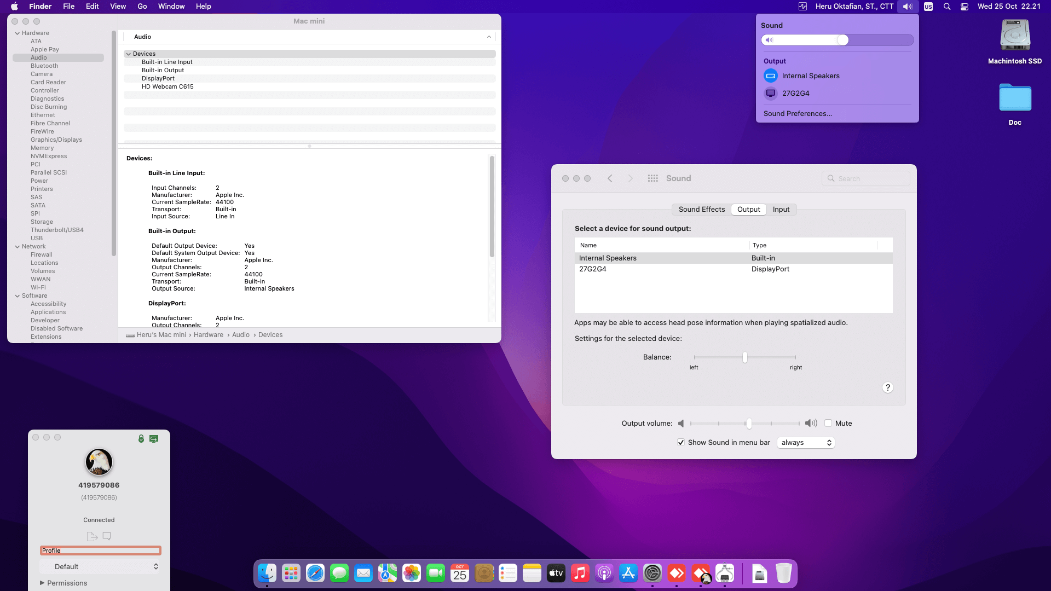Collapse the Network section in sidebar
The height and width of the screenshot is (591, 1051).
click(x=18, y=246)
